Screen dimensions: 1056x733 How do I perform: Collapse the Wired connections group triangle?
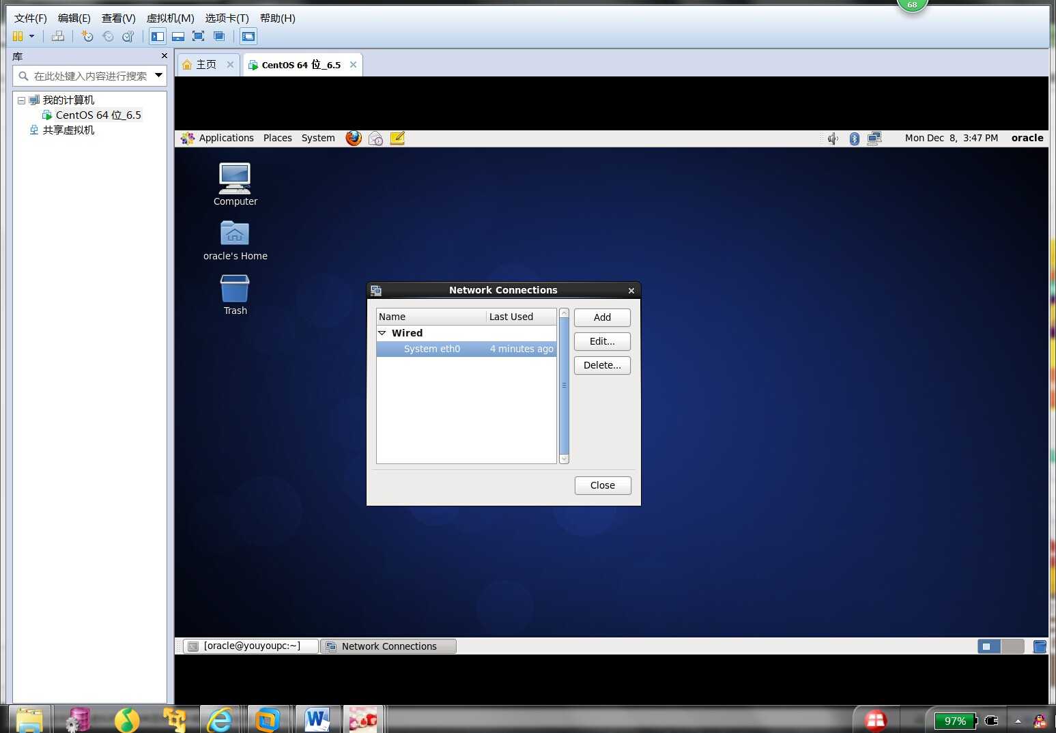pos(382,333)
